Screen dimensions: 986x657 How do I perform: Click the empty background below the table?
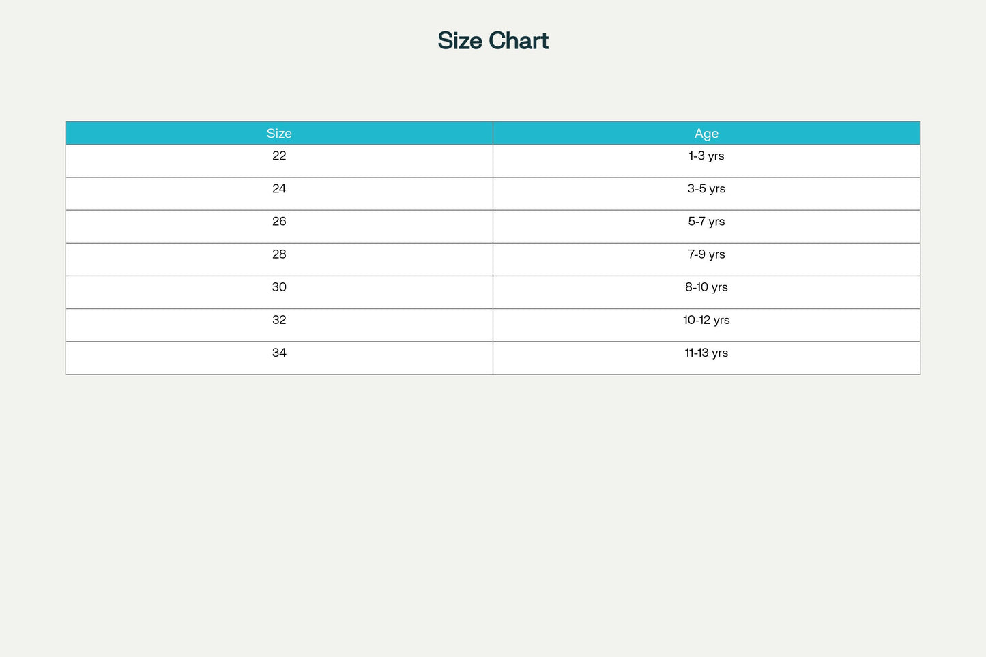coord(493,512)
